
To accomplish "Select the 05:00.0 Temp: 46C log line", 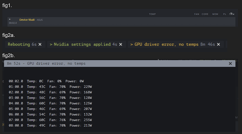I will click(50, 109).
